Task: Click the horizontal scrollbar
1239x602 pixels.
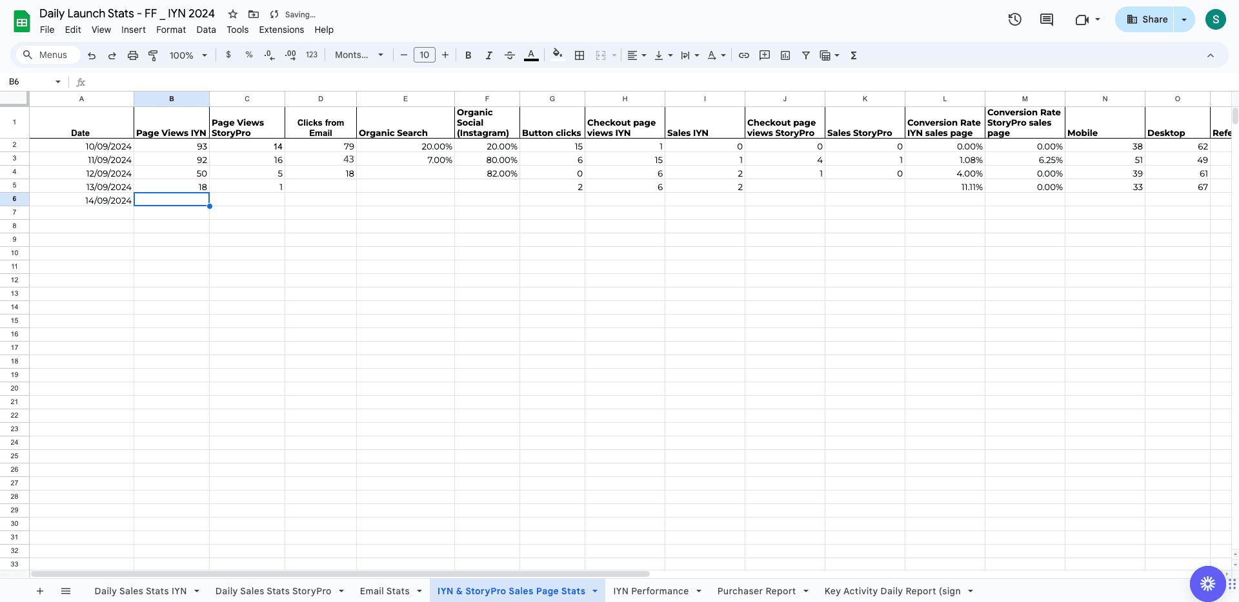Action: [340, 574]
